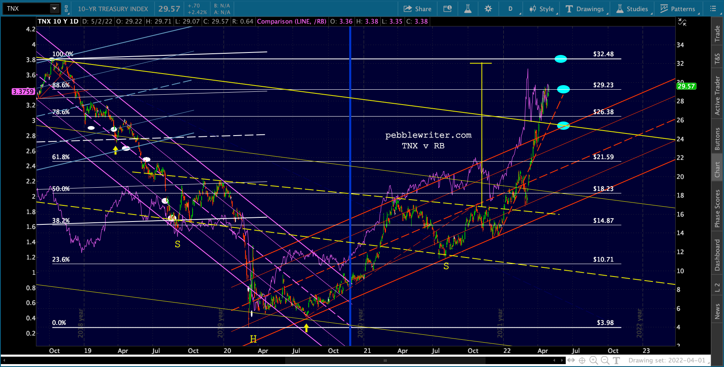Click the $14.87 price level label
Viewport: 724px width, 367px height.
[x=603, y=221]
